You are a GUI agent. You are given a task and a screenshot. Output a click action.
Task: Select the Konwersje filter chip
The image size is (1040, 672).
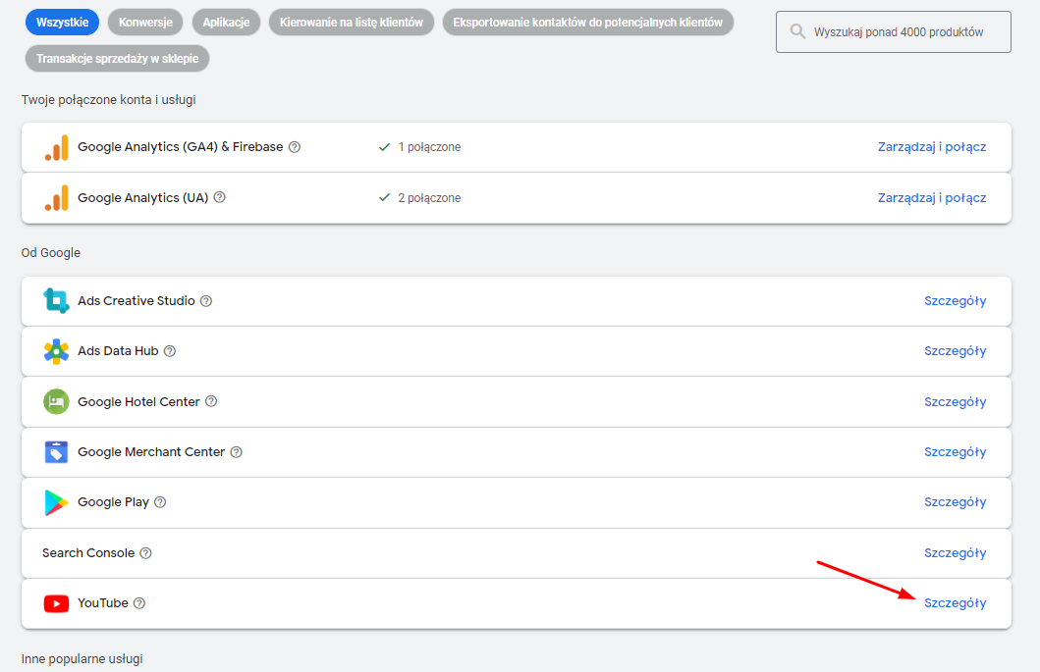tap(145, 22)
